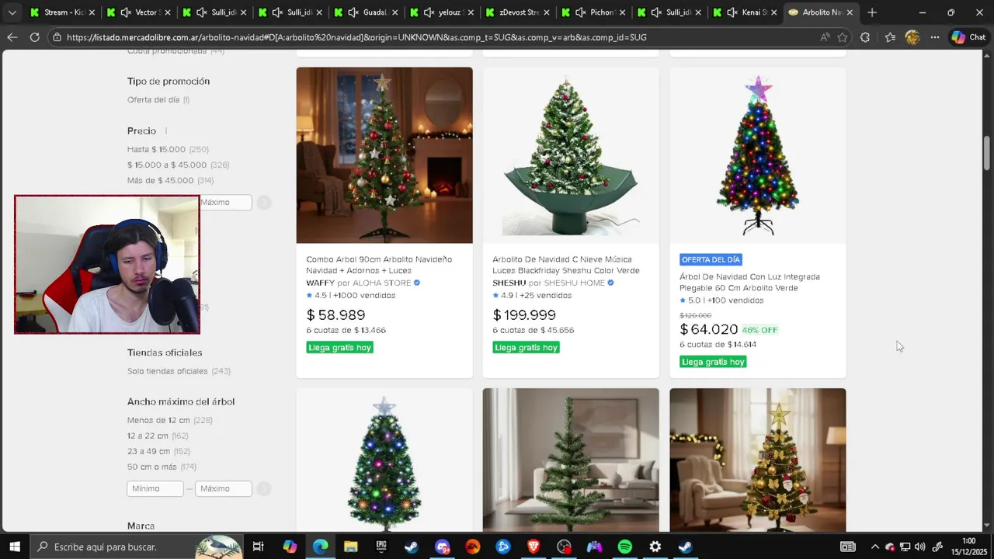Open the Copilot Chat button
The image size is (994, 559).
(x=969, y=37)
